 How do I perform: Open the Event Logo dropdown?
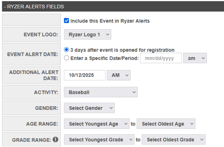87,34
